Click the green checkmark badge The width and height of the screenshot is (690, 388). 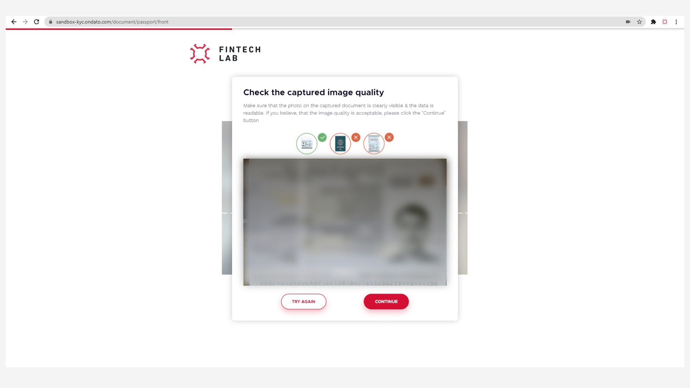tap(322, 138)
